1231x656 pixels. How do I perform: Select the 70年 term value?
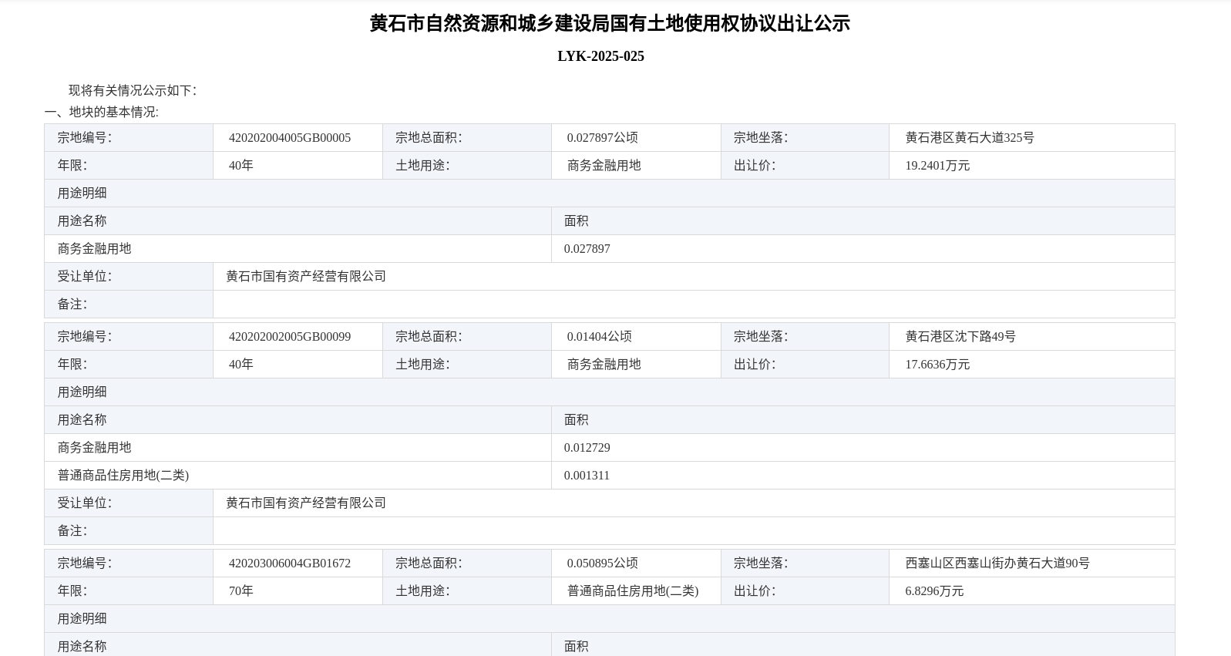pos(240,591)
